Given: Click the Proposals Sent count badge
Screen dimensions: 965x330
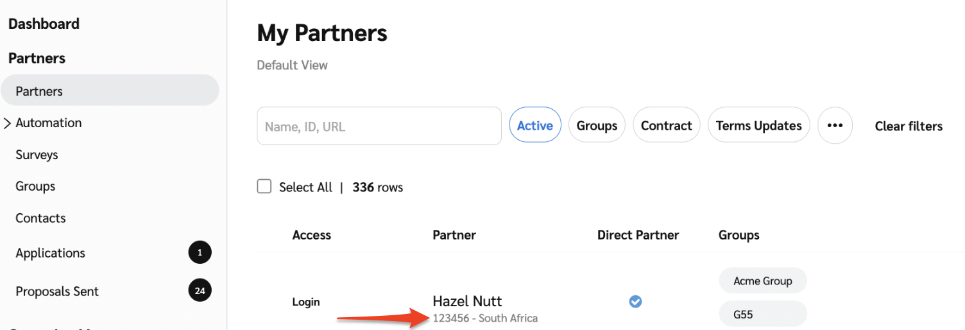Looking at the screenshot, I should point(200,291).
